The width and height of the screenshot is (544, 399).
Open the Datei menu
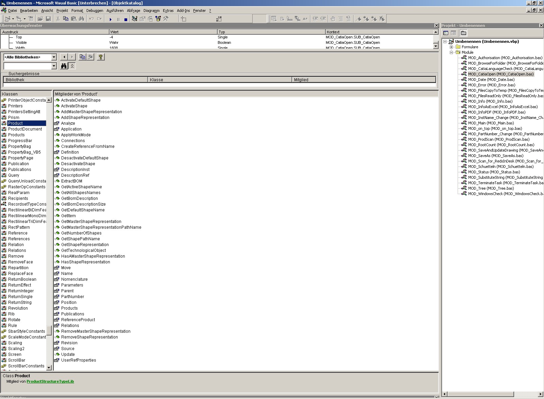[13, 11]
